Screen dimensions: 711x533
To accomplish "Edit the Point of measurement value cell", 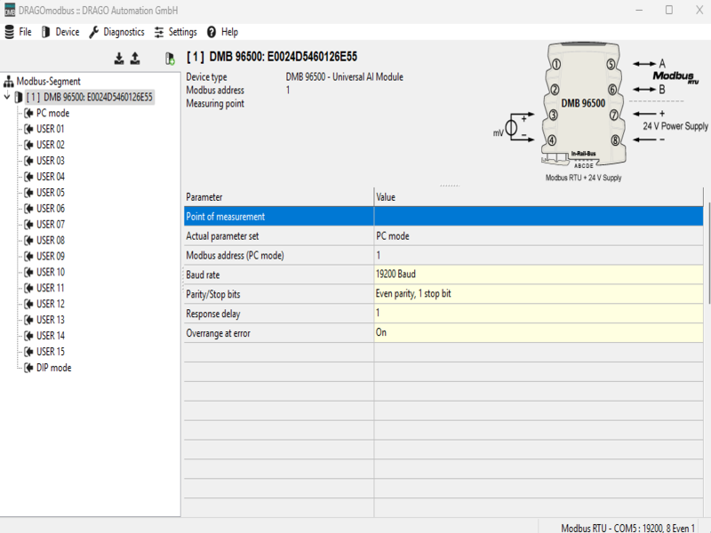I will click(539, 216).
